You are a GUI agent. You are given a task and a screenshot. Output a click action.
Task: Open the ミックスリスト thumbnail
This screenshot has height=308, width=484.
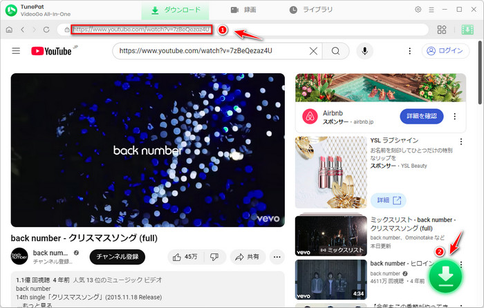[x=331, y=235]
